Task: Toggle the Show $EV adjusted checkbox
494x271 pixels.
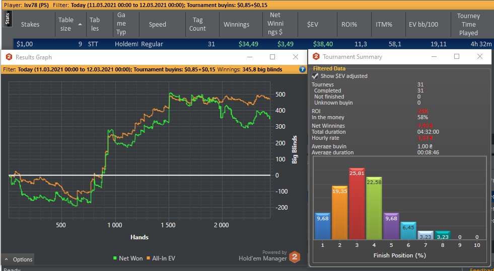Action: [315, 76]
